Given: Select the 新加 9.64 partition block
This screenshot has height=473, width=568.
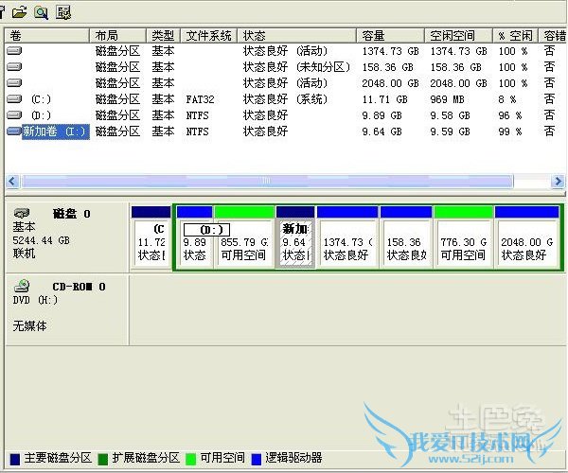Looking at the screenshot, I should (295, 237).
